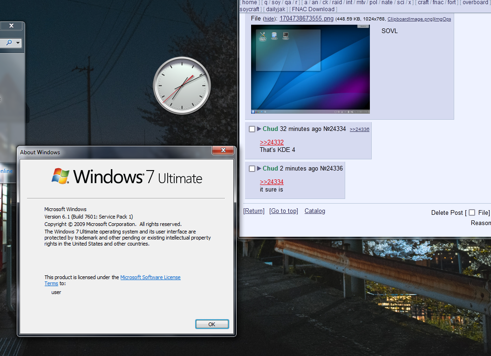Open the search box dropdown arrow
491x356 pixels.
18,43
